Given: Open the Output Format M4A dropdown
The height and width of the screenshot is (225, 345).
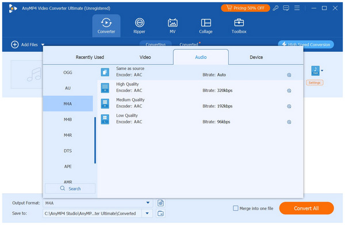Looking at the screenshot, I should tap(98, 203).
